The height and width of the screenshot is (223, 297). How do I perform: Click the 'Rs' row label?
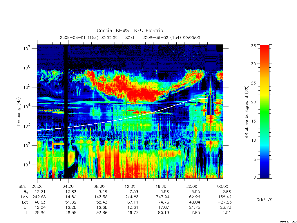point(26,192)
